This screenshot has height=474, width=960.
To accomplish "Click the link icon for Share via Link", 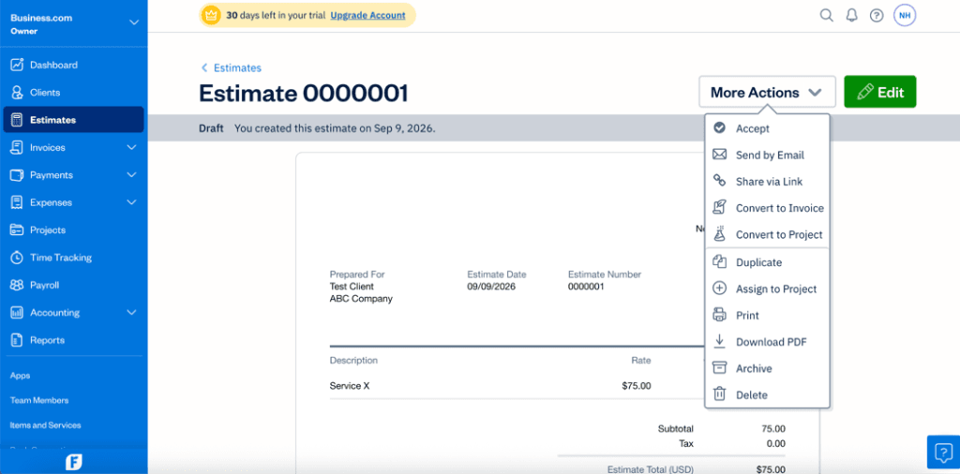I will [x=720, y=181].
